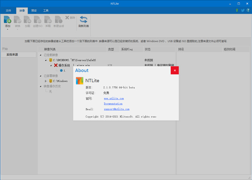This screenshot has height=180, width=252.
Task: Collapse the 已挂载映像 tree group
Action: click(41, 55)
